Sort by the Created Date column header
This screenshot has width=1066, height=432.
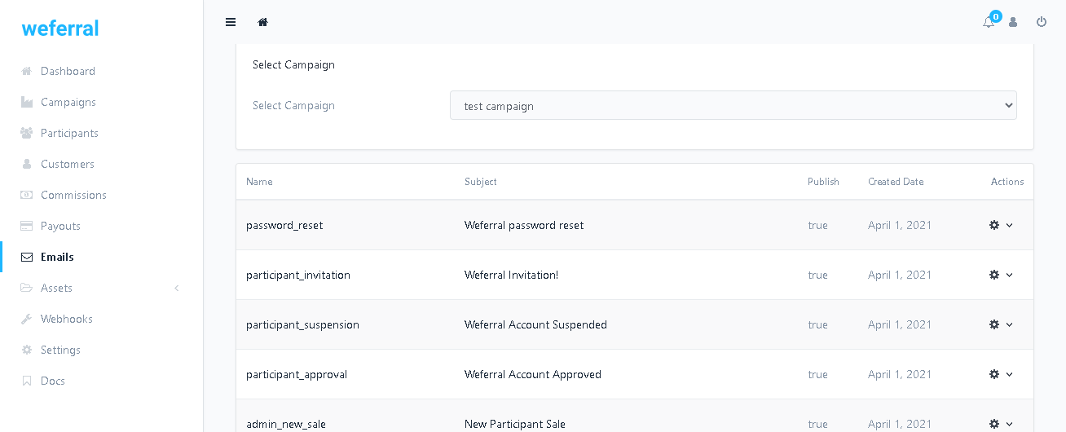[895, 182]
